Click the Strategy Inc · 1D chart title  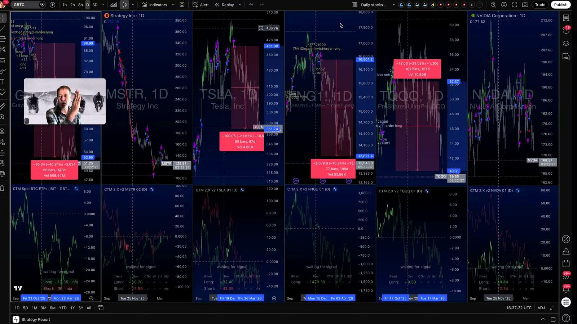(x=127, y=16)
